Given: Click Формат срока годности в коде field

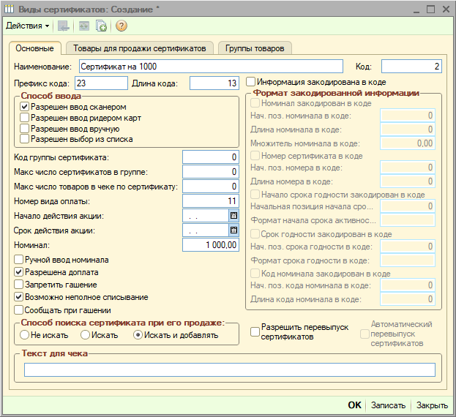Looking at the screenshot, I should (x=408, y=260).
